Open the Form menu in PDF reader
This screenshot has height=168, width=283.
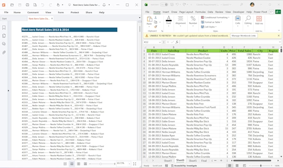pyautogui.click(x=61, y=12)
